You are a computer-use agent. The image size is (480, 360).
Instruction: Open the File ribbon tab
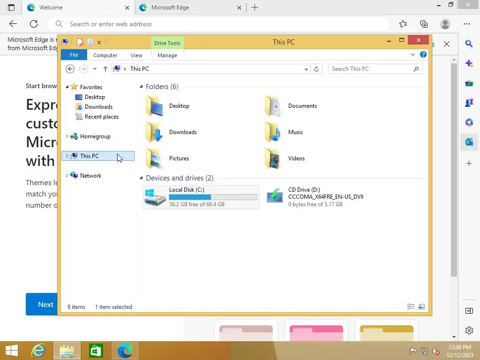74,55
